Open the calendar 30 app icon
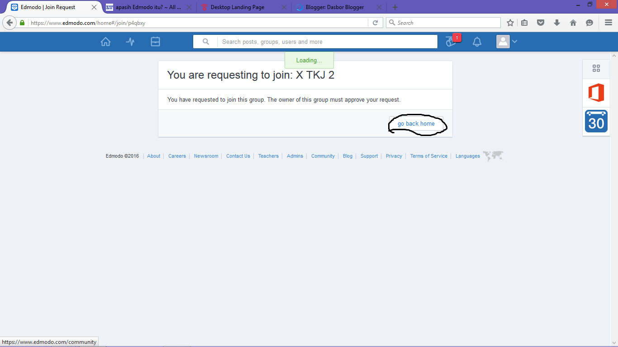 click(x=596, y=121)
